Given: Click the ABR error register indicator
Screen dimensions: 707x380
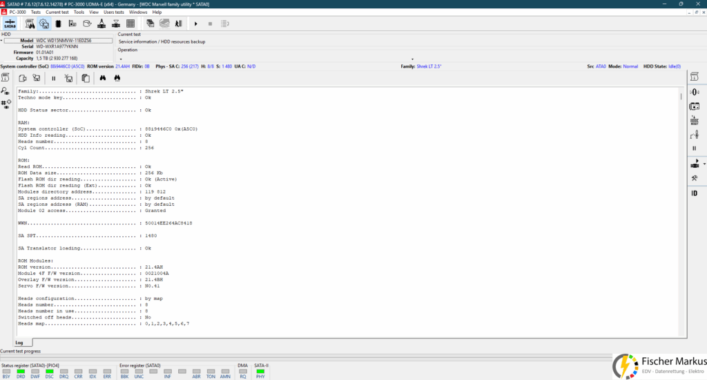Looking at the screenshot, I should [x=197, y=372].
